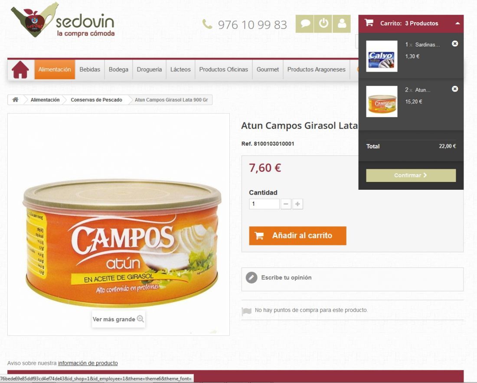
Task: Open información de producto link
Action: tap(88, 363)
